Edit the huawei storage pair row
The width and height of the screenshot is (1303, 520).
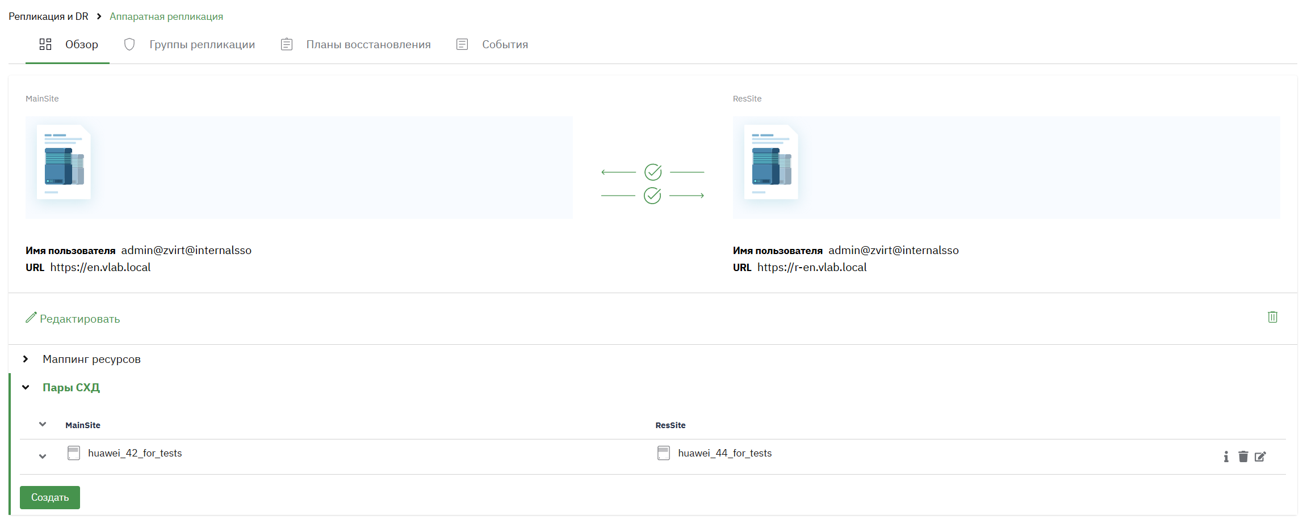[x=1260, y=456]
